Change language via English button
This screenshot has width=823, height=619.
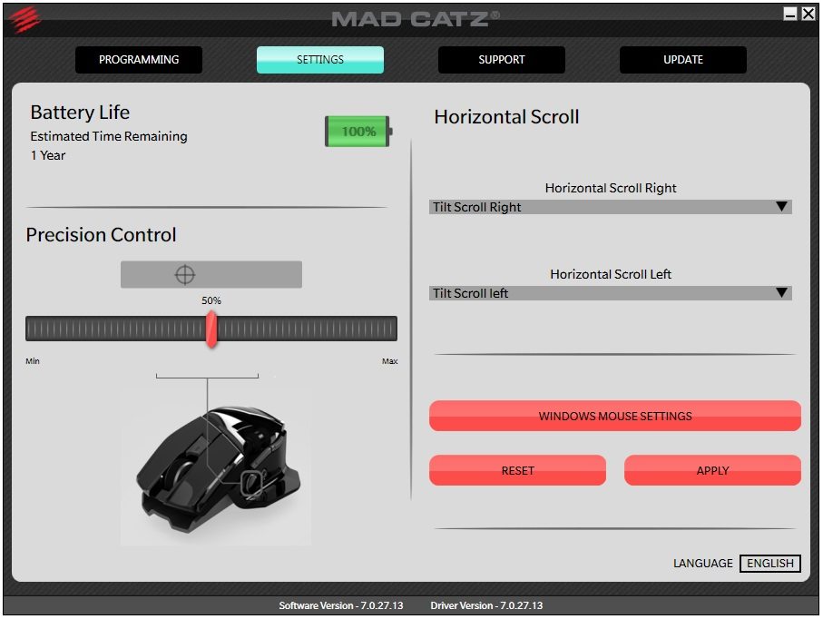point(770,564)
